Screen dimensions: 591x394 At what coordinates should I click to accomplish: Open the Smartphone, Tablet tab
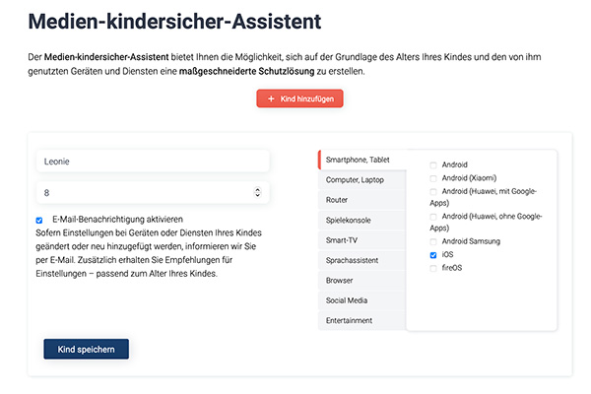point(362,160)
